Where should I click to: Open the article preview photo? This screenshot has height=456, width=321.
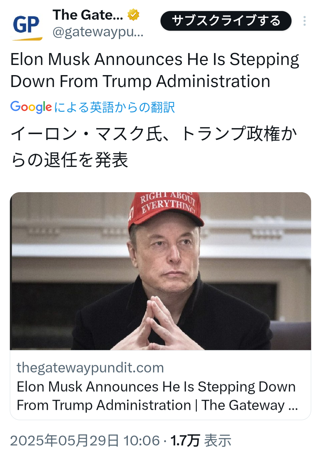point(160,271)
